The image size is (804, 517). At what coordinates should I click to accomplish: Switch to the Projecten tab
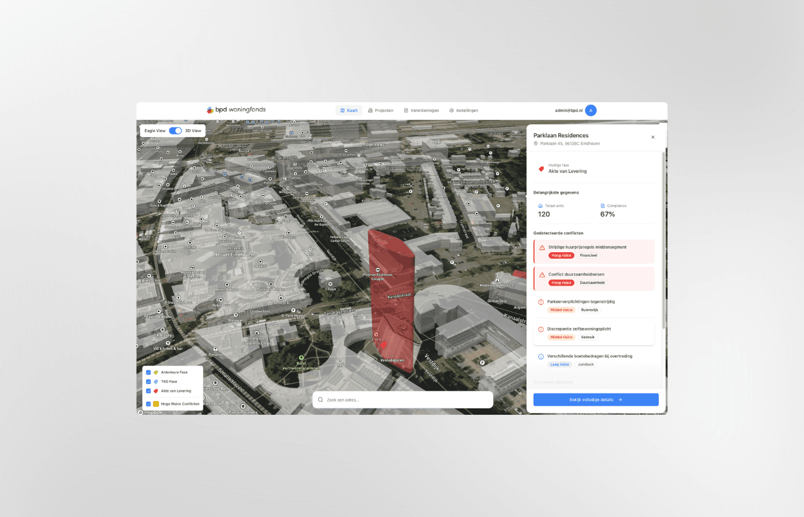pos(381,110)
